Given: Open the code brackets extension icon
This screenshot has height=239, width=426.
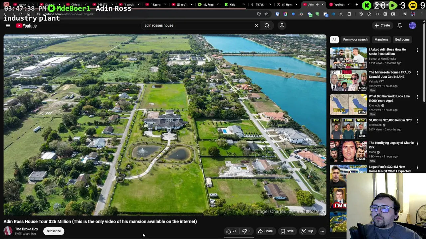Looking at the screenshot, I should coord(377,14).
